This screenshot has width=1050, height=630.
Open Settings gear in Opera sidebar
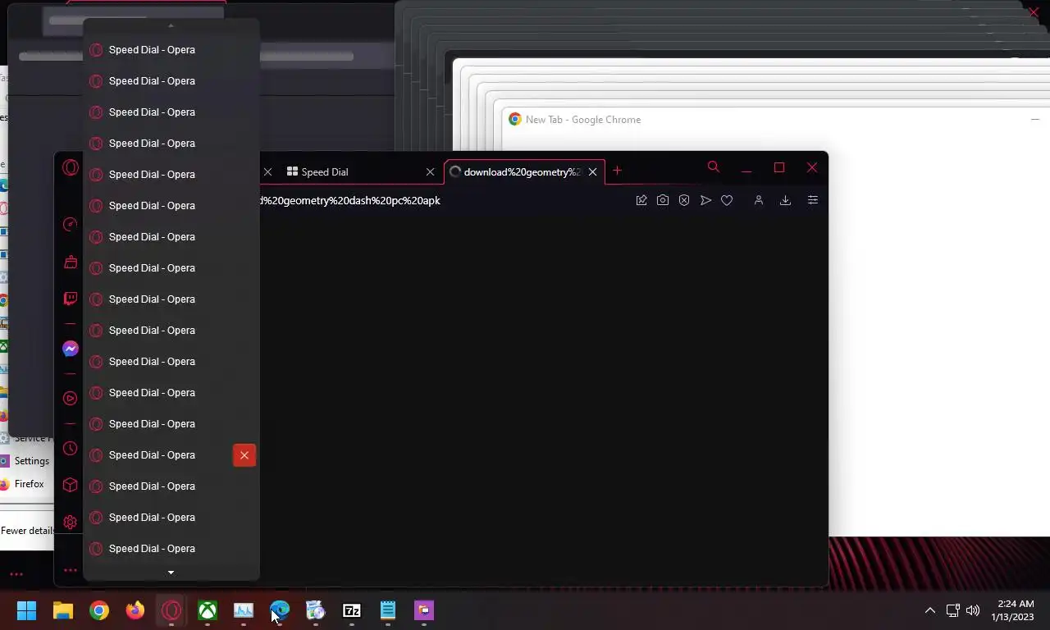point(71,522)
